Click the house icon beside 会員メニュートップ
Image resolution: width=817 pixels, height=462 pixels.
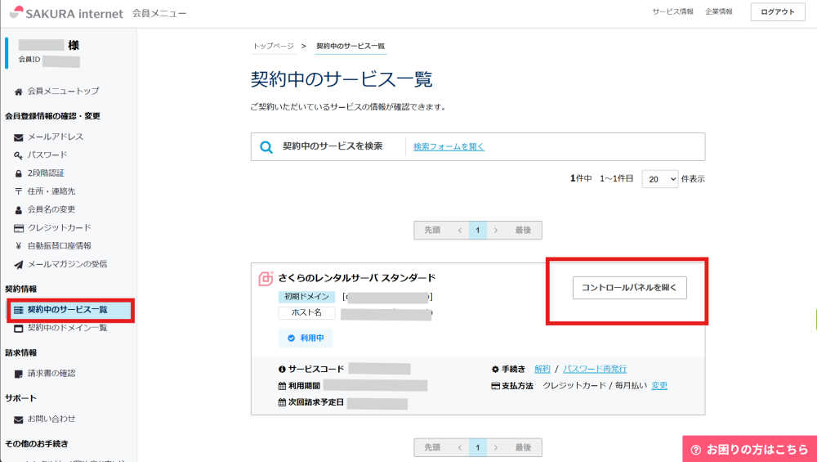[18, 92]
